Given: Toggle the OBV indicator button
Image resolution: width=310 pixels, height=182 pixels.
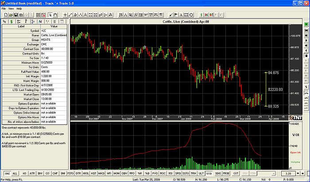Looking at the screenshot, I should [x=124, y=174].
